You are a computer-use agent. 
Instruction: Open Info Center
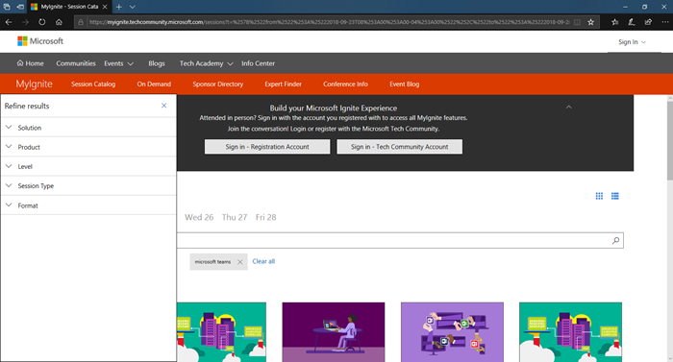(258, 63)
